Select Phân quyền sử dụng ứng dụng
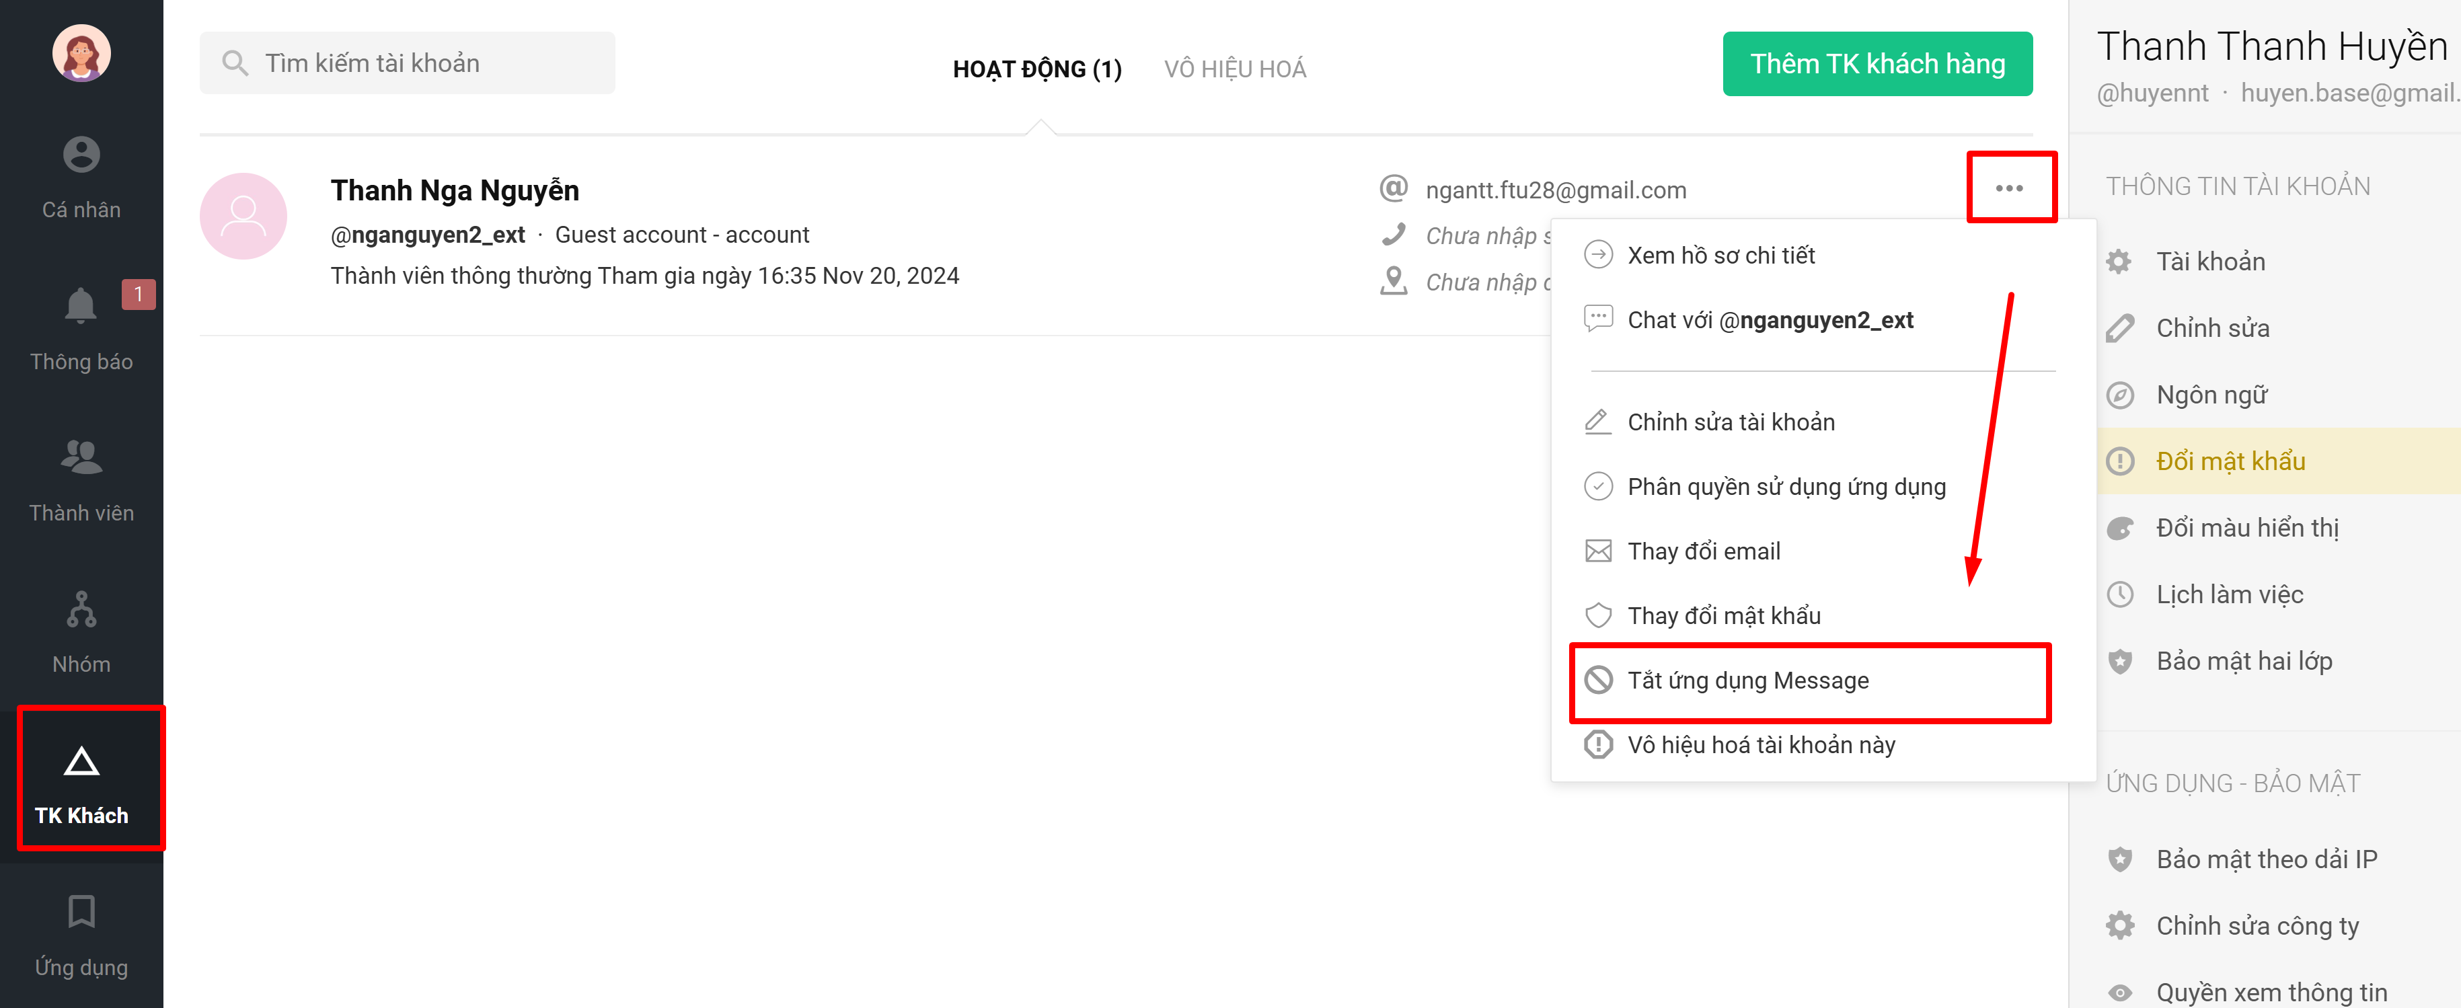The height and width of the screenshot is (1008, 2461). pos(1786,486)
